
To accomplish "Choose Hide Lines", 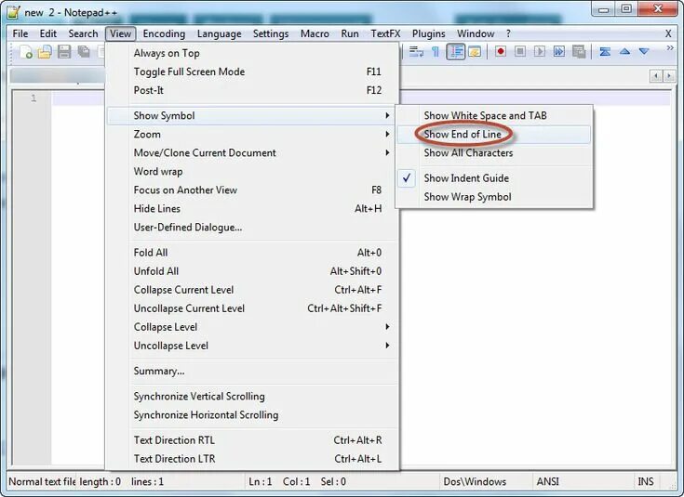I will pyautogui.click(x=252, y=209).
